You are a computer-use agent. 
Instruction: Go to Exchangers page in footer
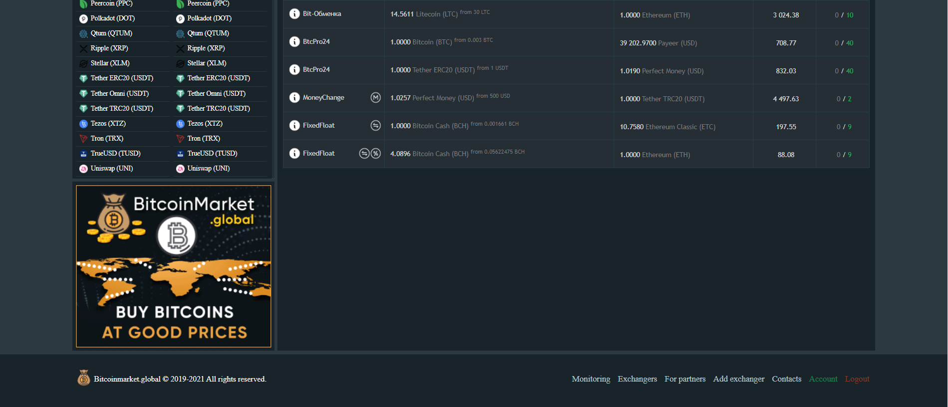coord(637,379)
